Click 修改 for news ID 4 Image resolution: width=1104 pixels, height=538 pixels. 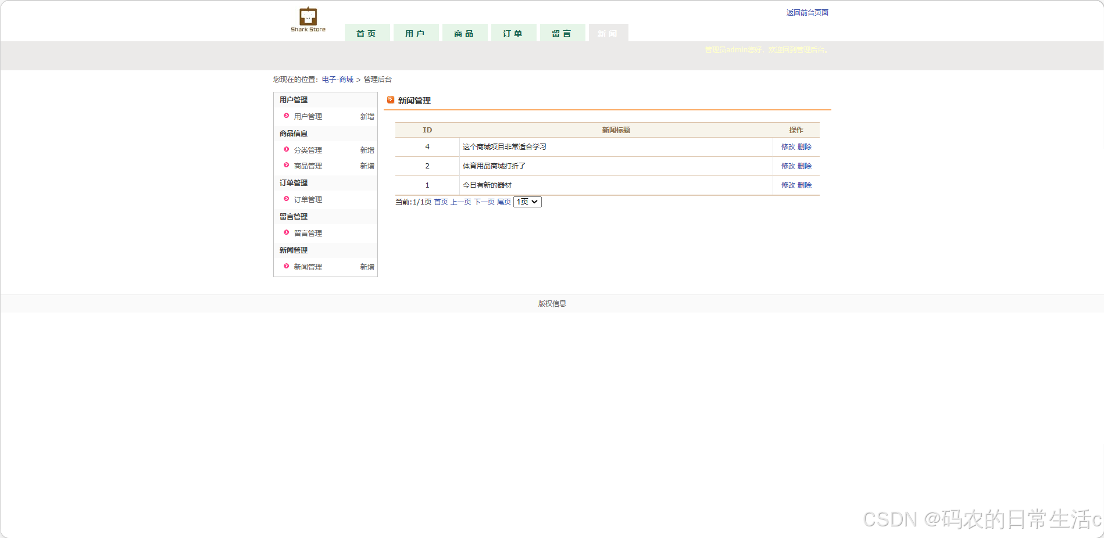tap(786, 147)
